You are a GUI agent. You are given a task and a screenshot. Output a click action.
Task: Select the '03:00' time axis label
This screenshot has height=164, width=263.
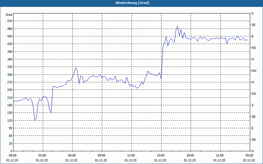point(43,155)
